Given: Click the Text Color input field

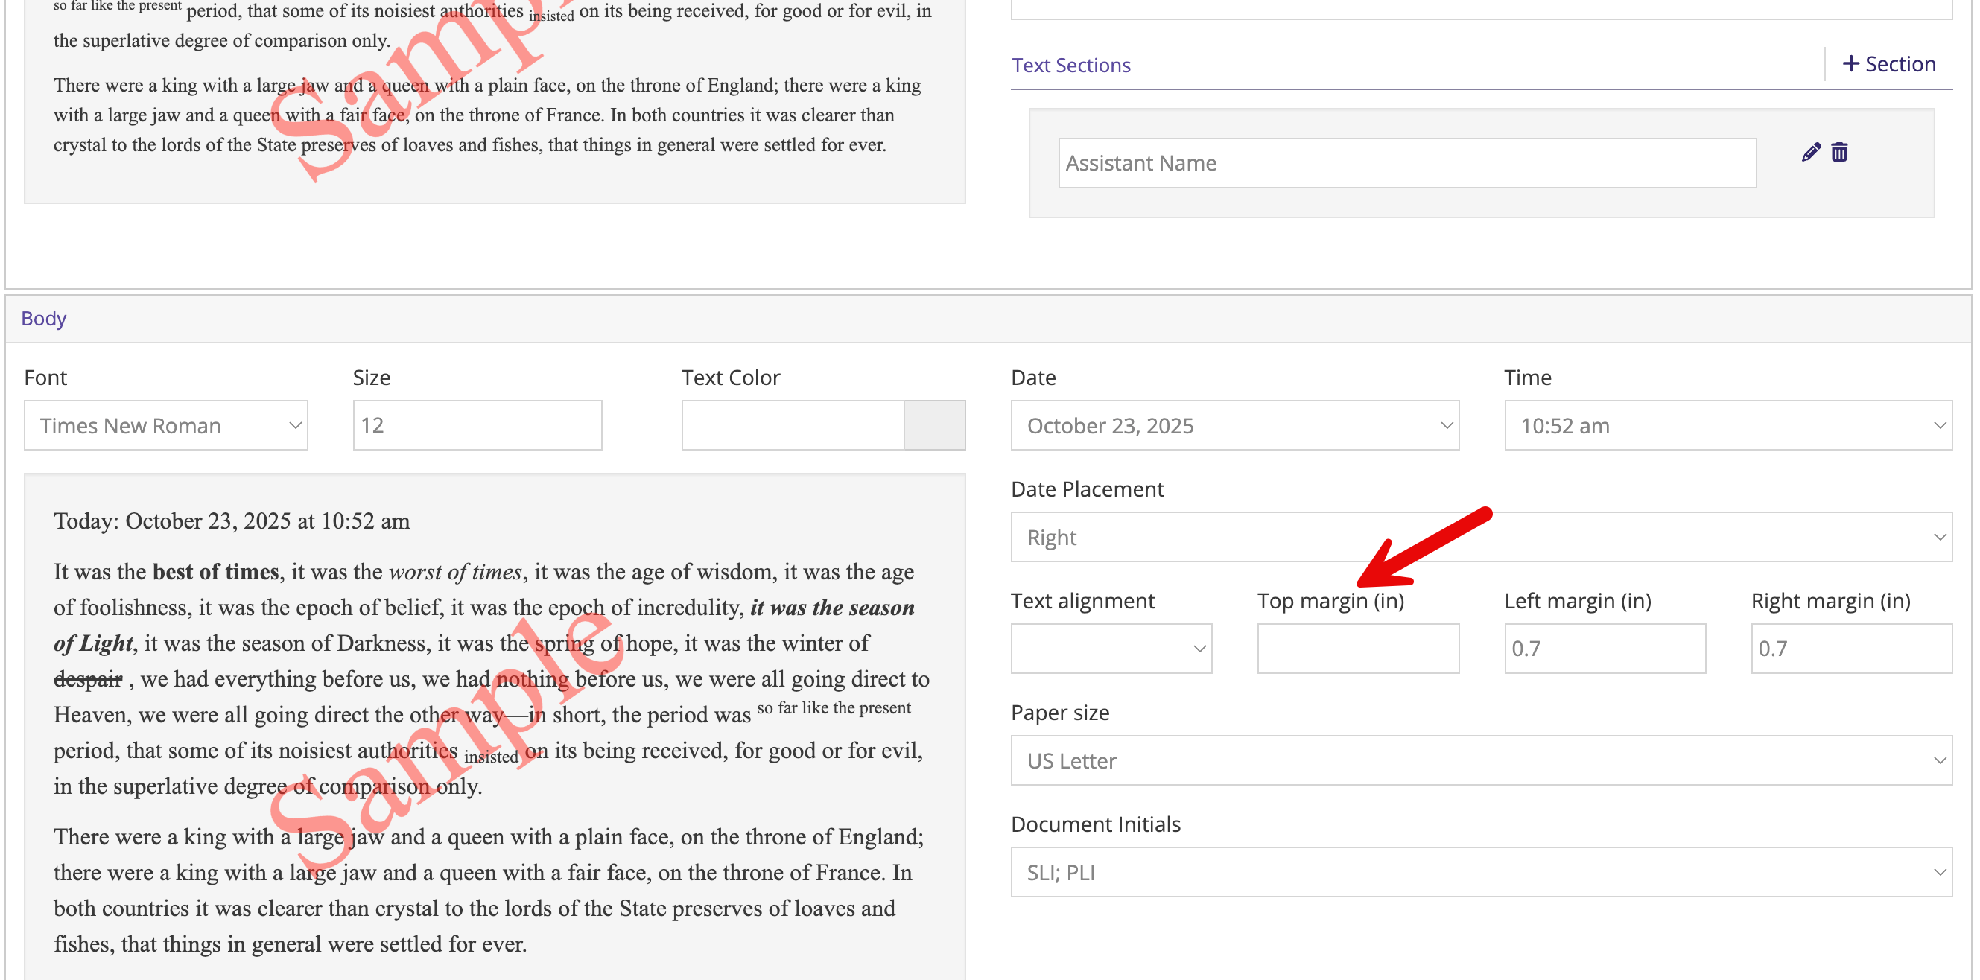Looking at the screenshot, I should coord(792,425).
